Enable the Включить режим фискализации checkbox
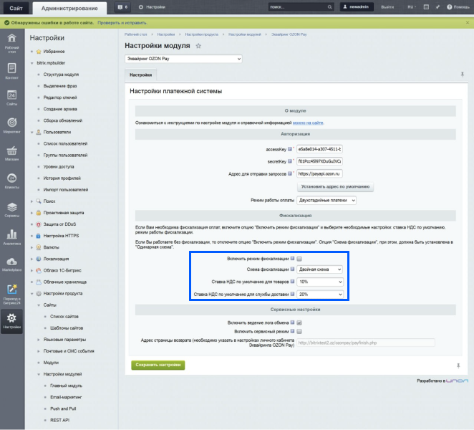The image size is (474, 430). click(x=299, y=259)
